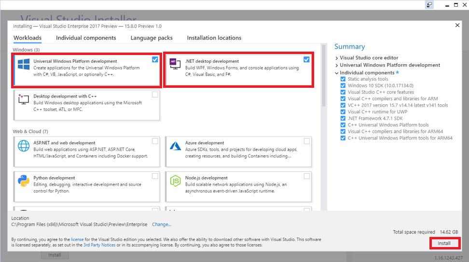Open the Language packs tab
This screenshot has height=262, width=469.
[x=152, y=38]
